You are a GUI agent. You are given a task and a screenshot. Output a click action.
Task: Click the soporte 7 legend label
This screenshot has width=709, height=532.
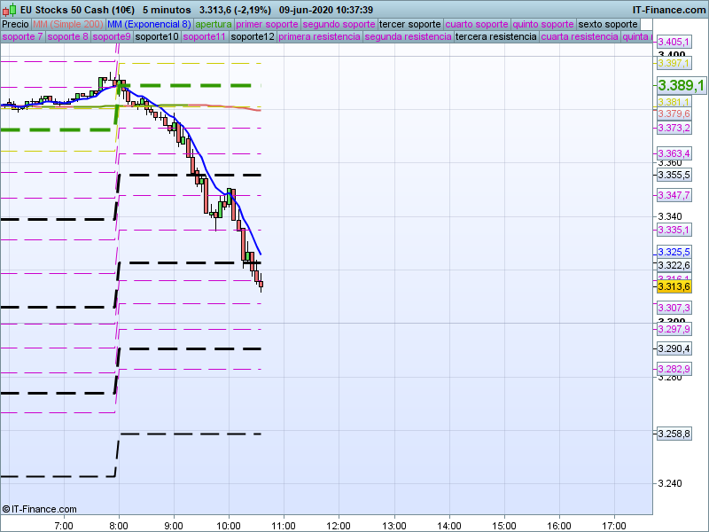coord(22,37)
